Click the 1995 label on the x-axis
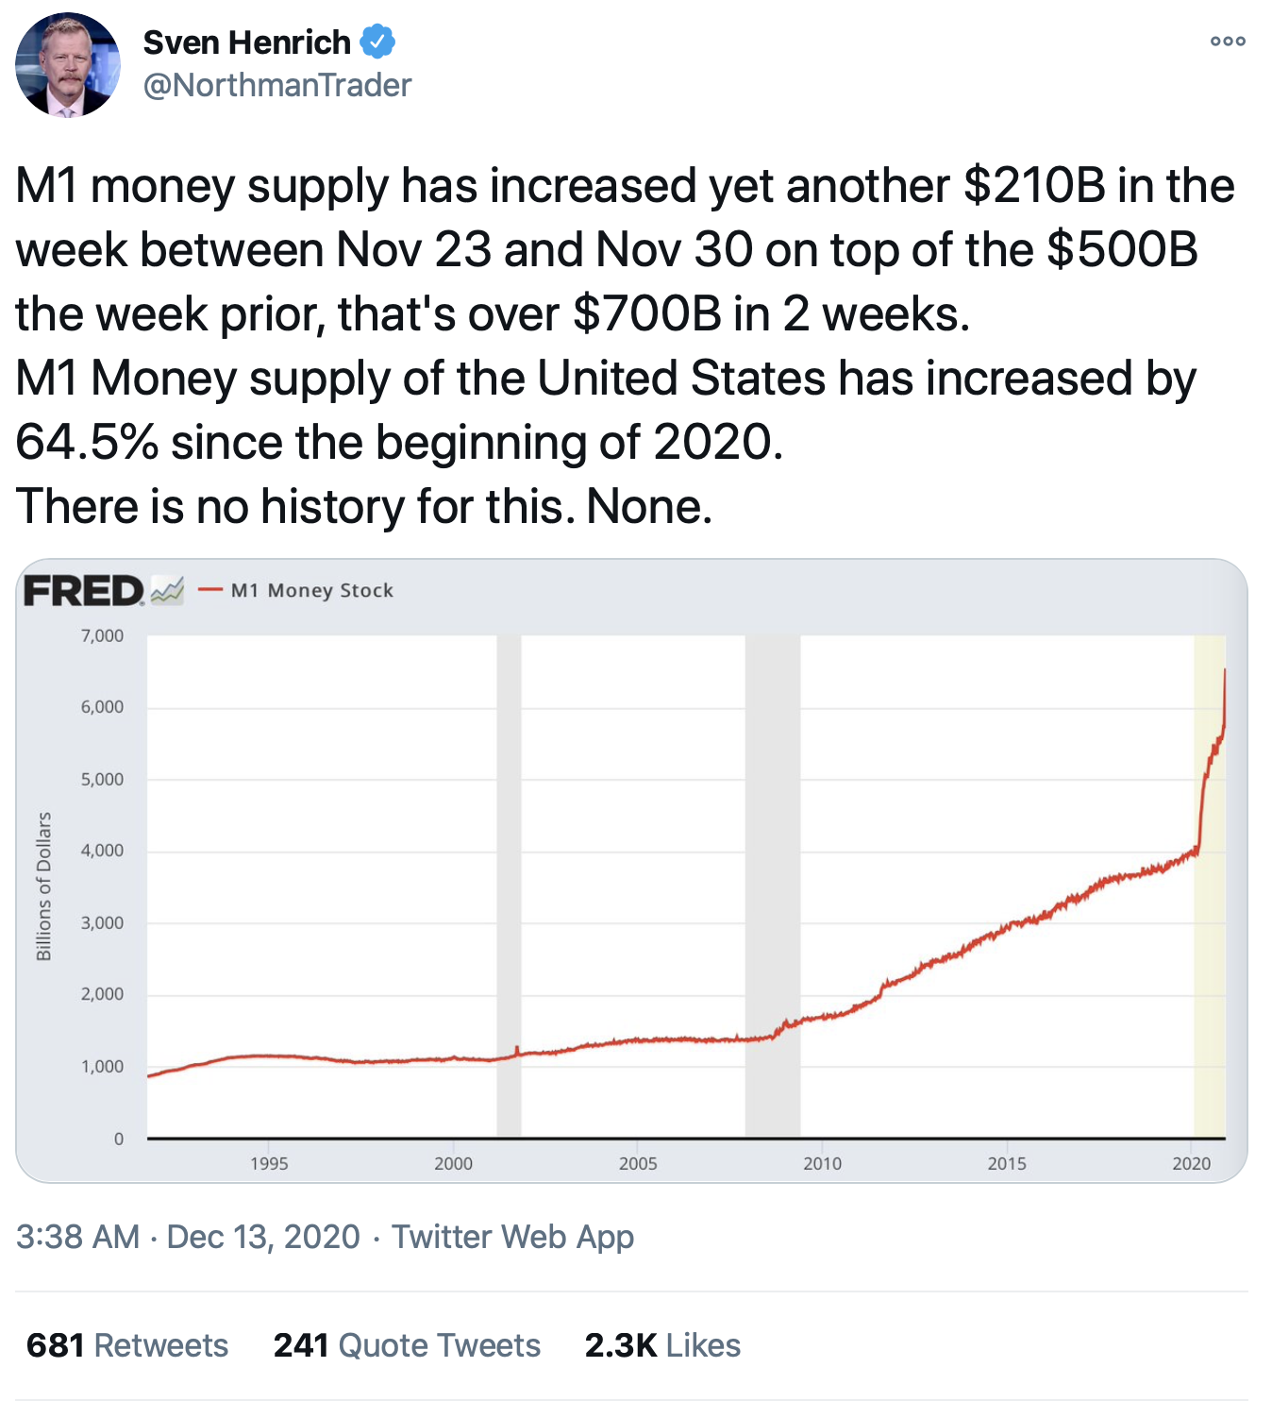This screenshot has width=1272, height=1401. pyautogui.click(x=269, y=1164)
